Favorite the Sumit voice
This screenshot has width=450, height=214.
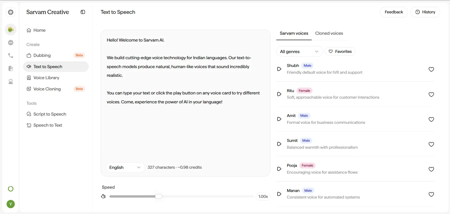431,144
